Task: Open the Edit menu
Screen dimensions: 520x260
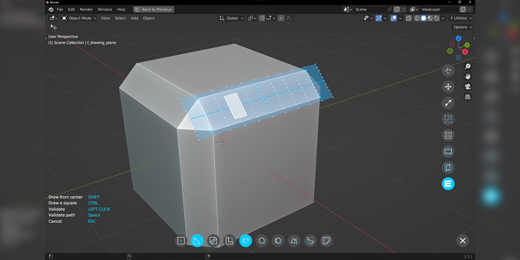Action: tap(71, 9)
